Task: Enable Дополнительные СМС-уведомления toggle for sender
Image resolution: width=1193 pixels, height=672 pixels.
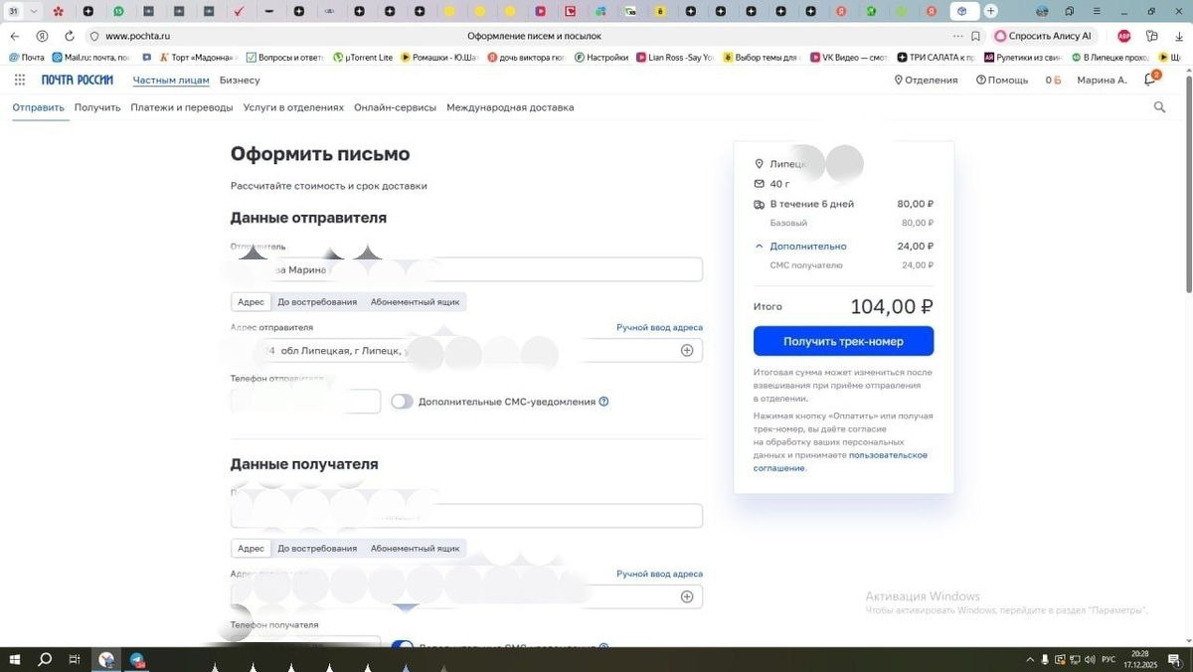Action: [x=402, y=402]
